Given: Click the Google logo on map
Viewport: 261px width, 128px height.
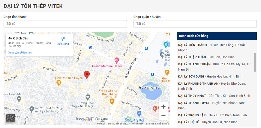Looking at the screenshot, I should click(x=87, y=120).
